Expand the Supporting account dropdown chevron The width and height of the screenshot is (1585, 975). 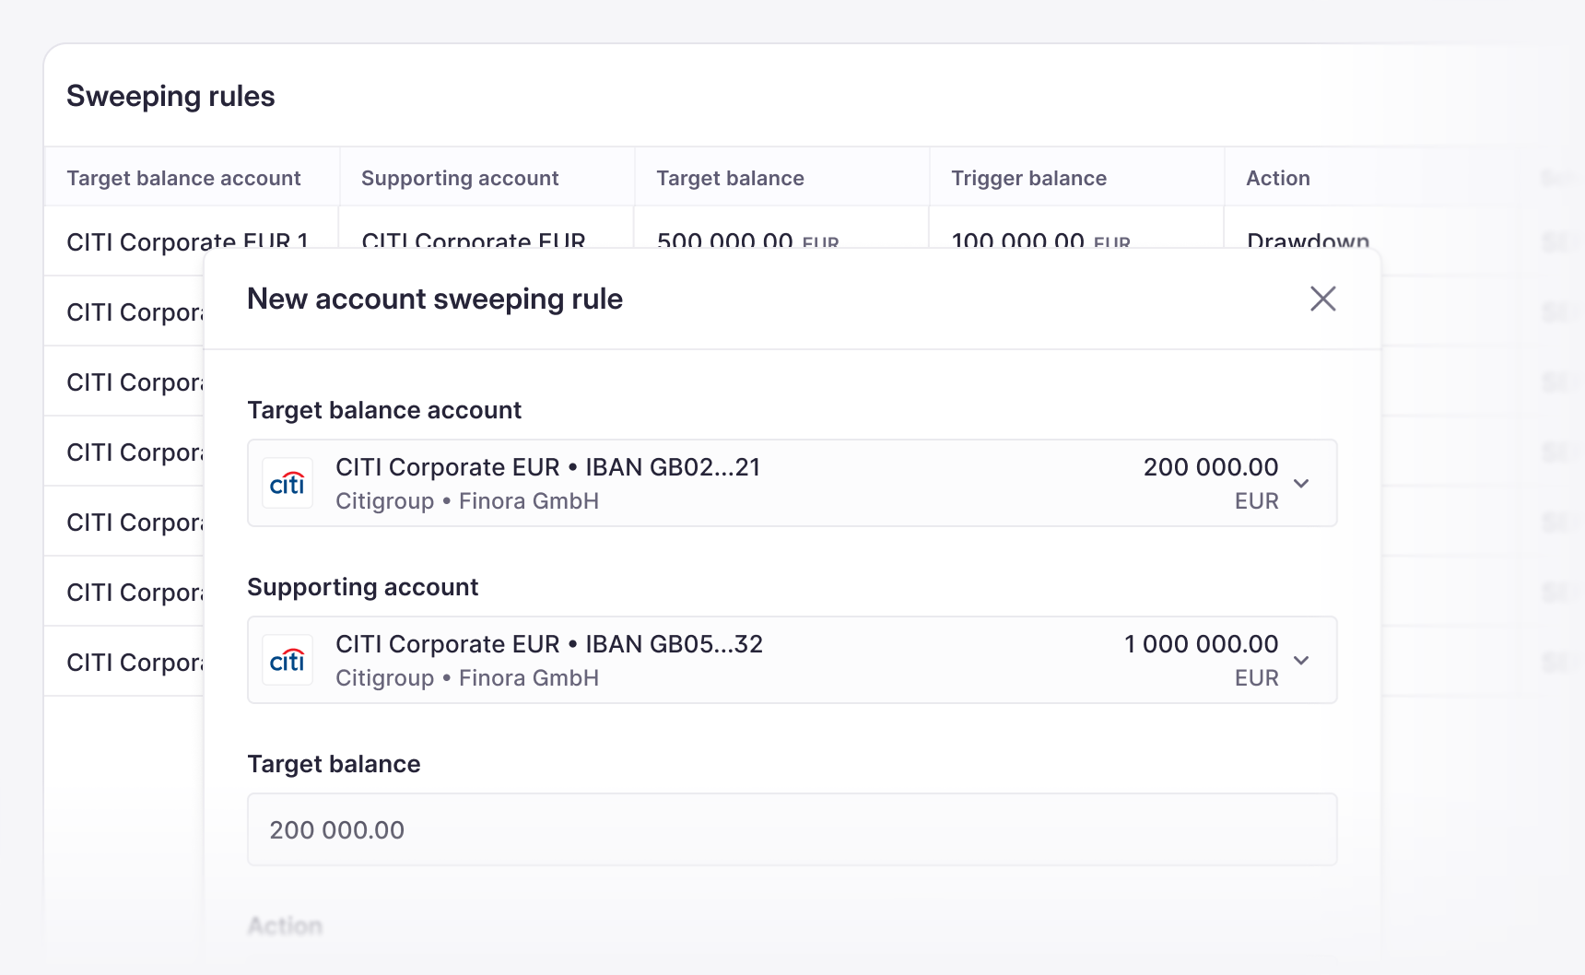coord(1301,660)
